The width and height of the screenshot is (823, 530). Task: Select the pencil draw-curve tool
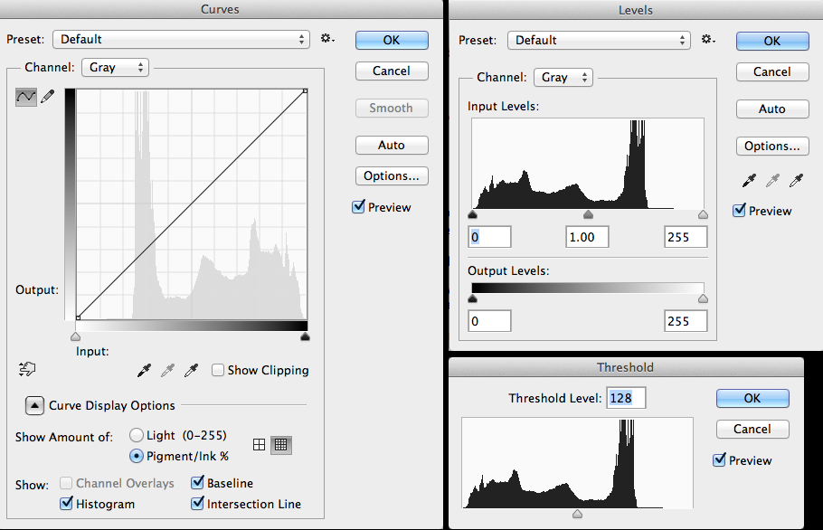point(48,97)
